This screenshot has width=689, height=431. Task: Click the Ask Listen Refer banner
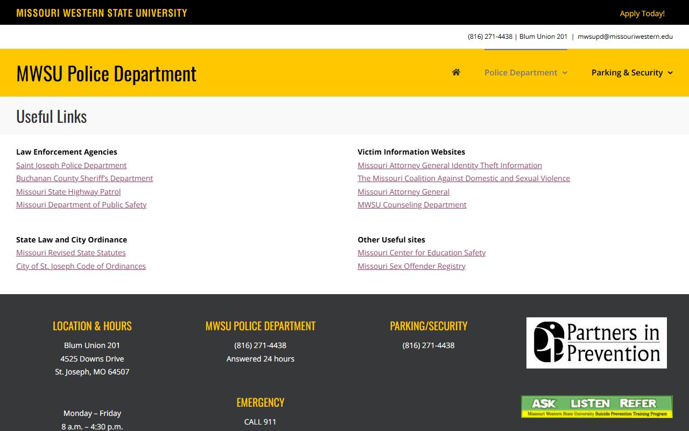[597, 407]
